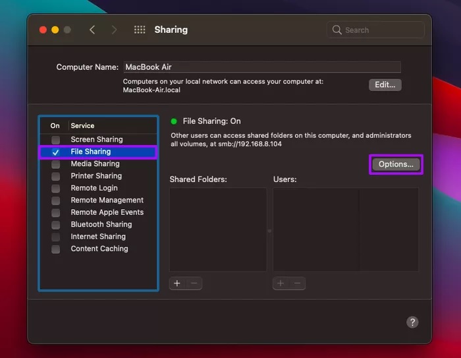Remove a user with the minus button
The height and width of the screenshot is (358, 461).
298,283
